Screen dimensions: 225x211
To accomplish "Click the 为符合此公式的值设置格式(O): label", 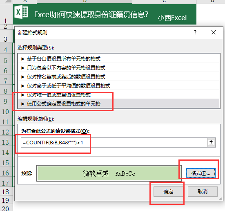I will (56, 131).
